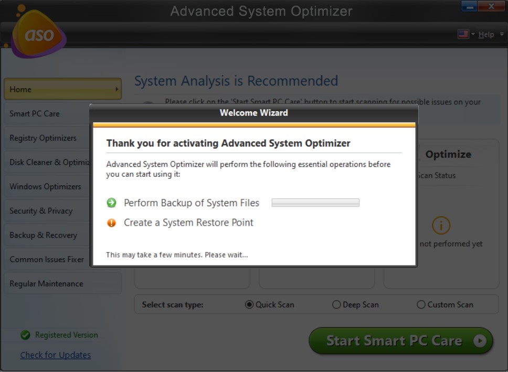Expand the dropdown arrow right of Help
Viewport: 508px width, 372px height.
(502, 35)
